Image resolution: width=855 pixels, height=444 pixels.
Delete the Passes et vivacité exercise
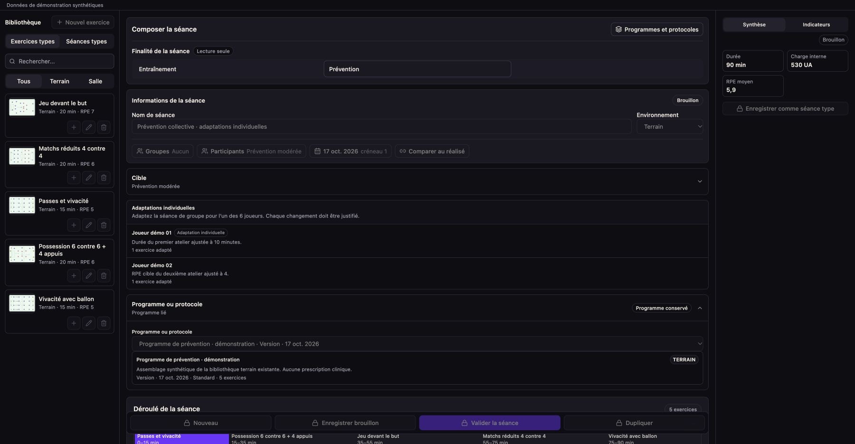tap(104, 225)
